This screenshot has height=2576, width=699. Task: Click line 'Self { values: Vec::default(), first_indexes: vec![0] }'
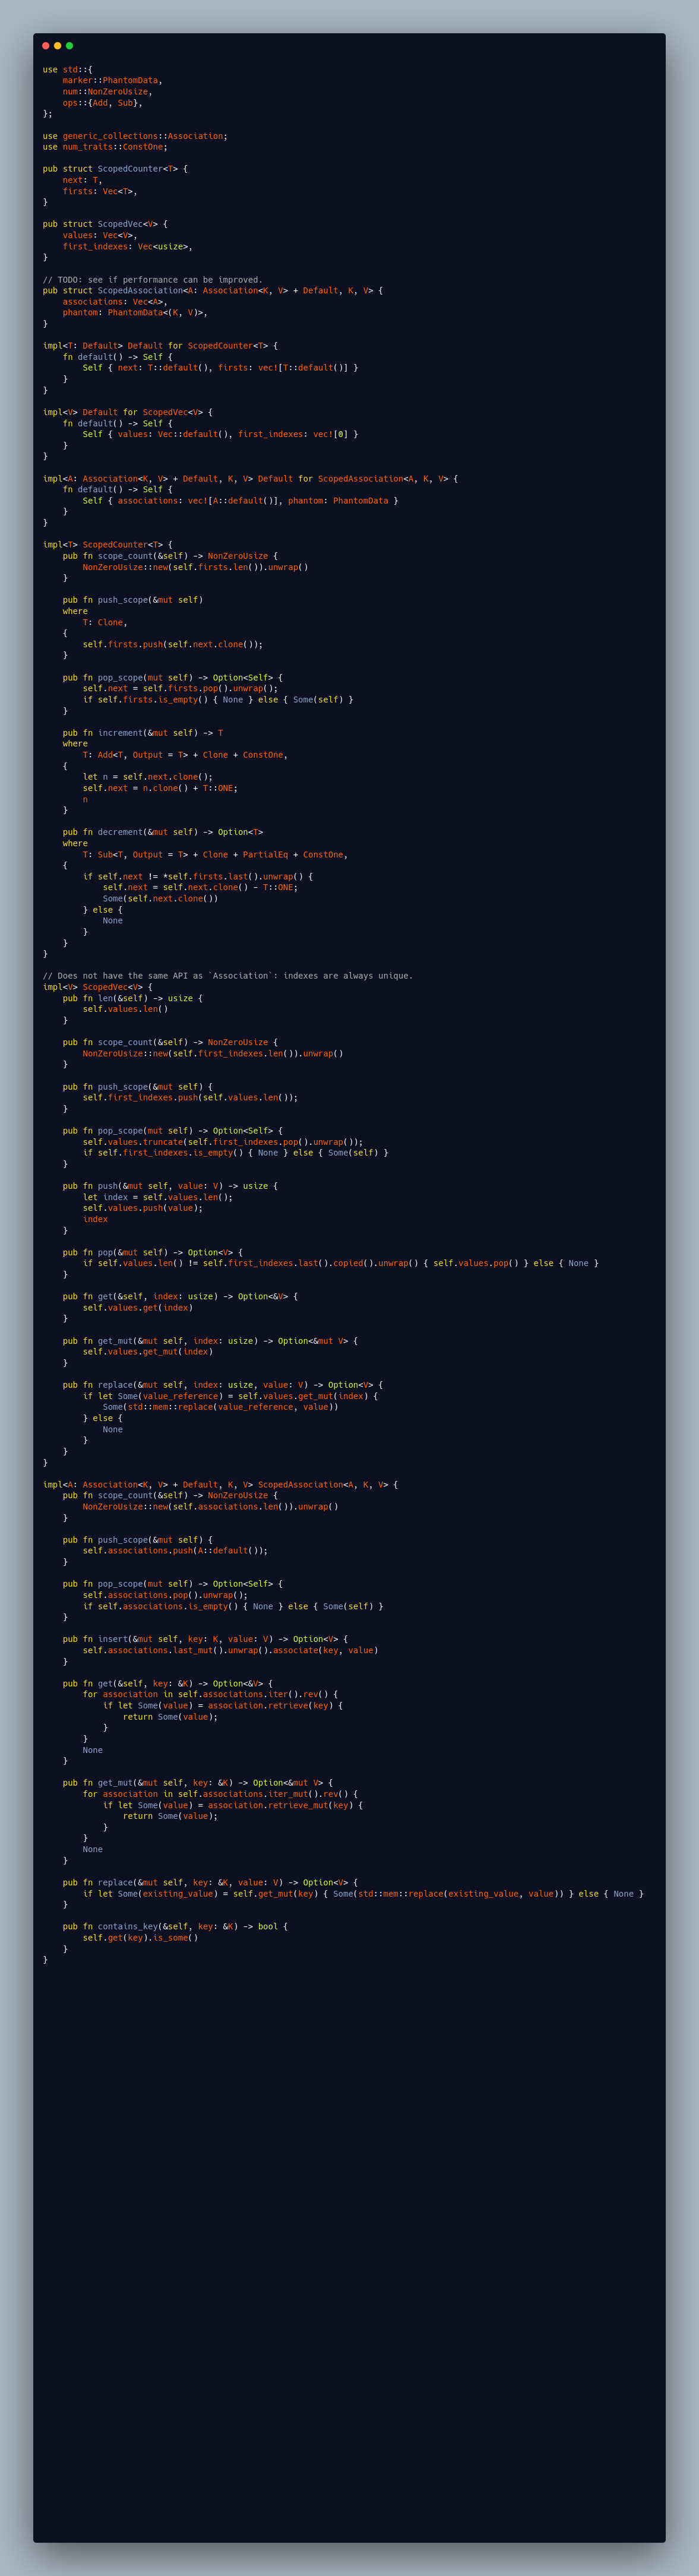(220, 434)
